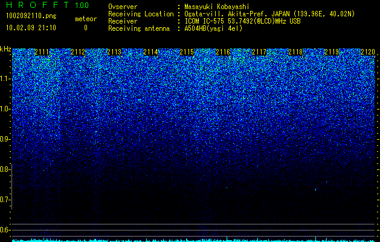Click the 2114 time marker
380x242 pixels.
[150, 52]
